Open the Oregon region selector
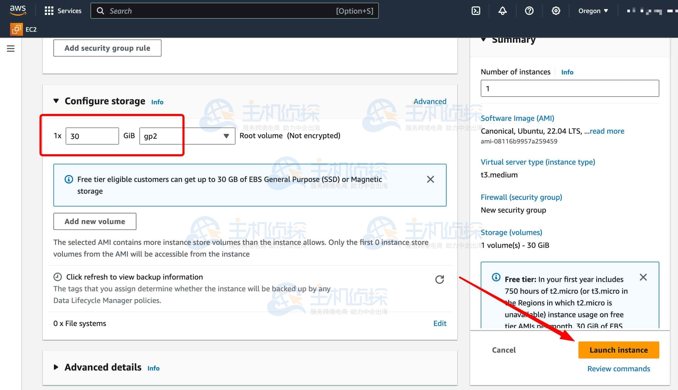678x390 pixels. 593,11
